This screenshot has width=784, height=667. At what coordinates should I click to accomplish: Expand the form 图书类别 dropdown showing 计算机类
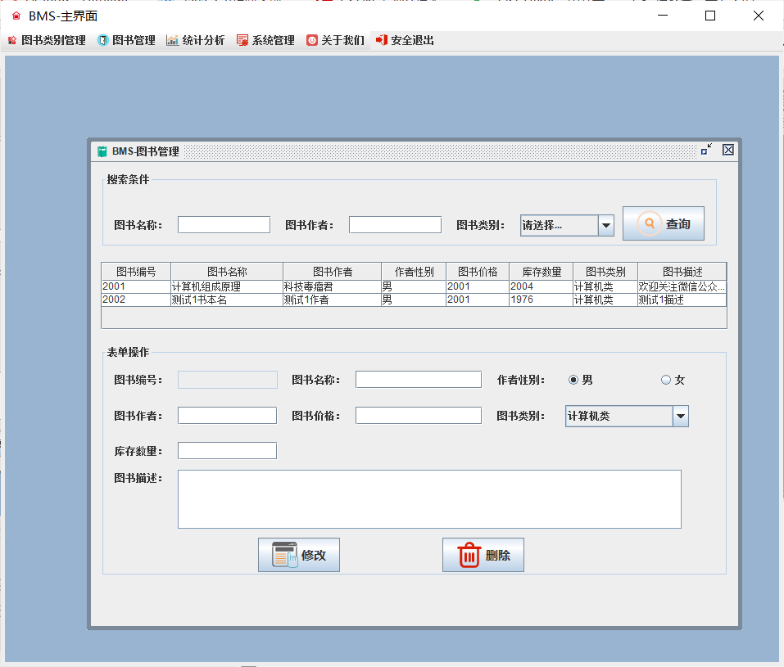(x=627, y=416)
